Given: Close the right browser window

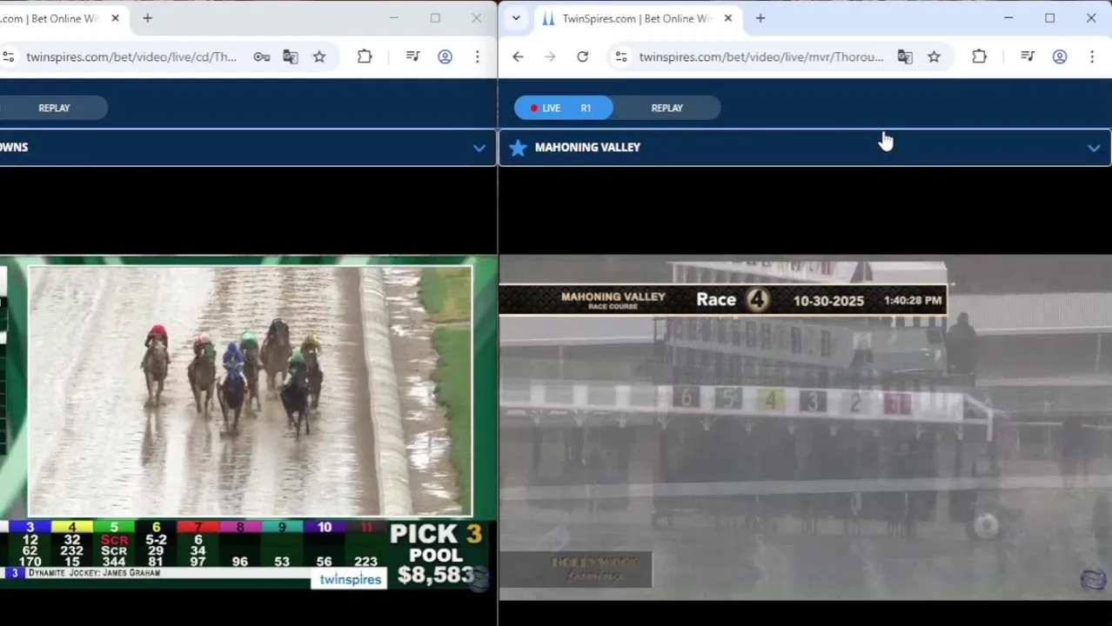Looking at the screenshot, I should 1091,17.
